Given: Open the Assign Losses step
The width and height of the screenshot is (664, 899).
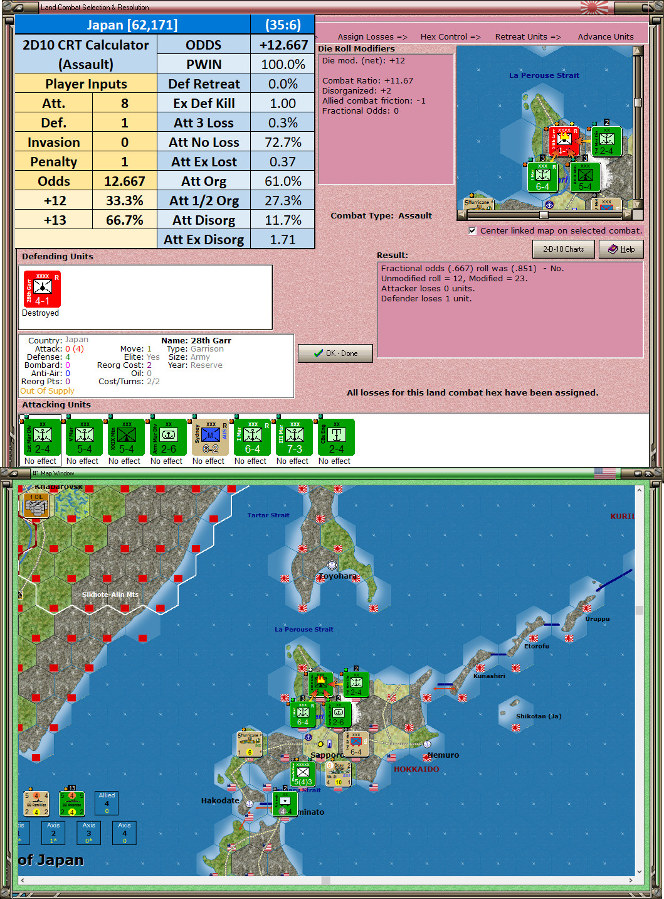Looking at the screenshot, I should click(372, 36).
